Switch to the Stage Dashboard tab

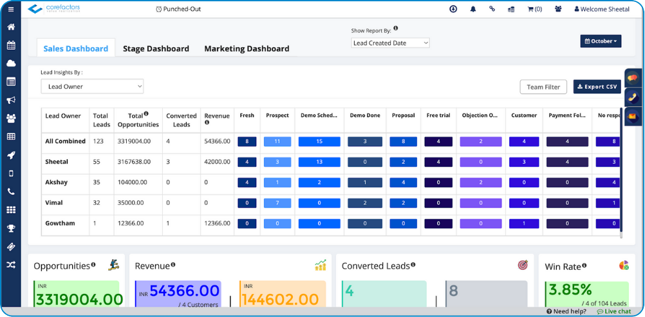[x=156, y=48]
